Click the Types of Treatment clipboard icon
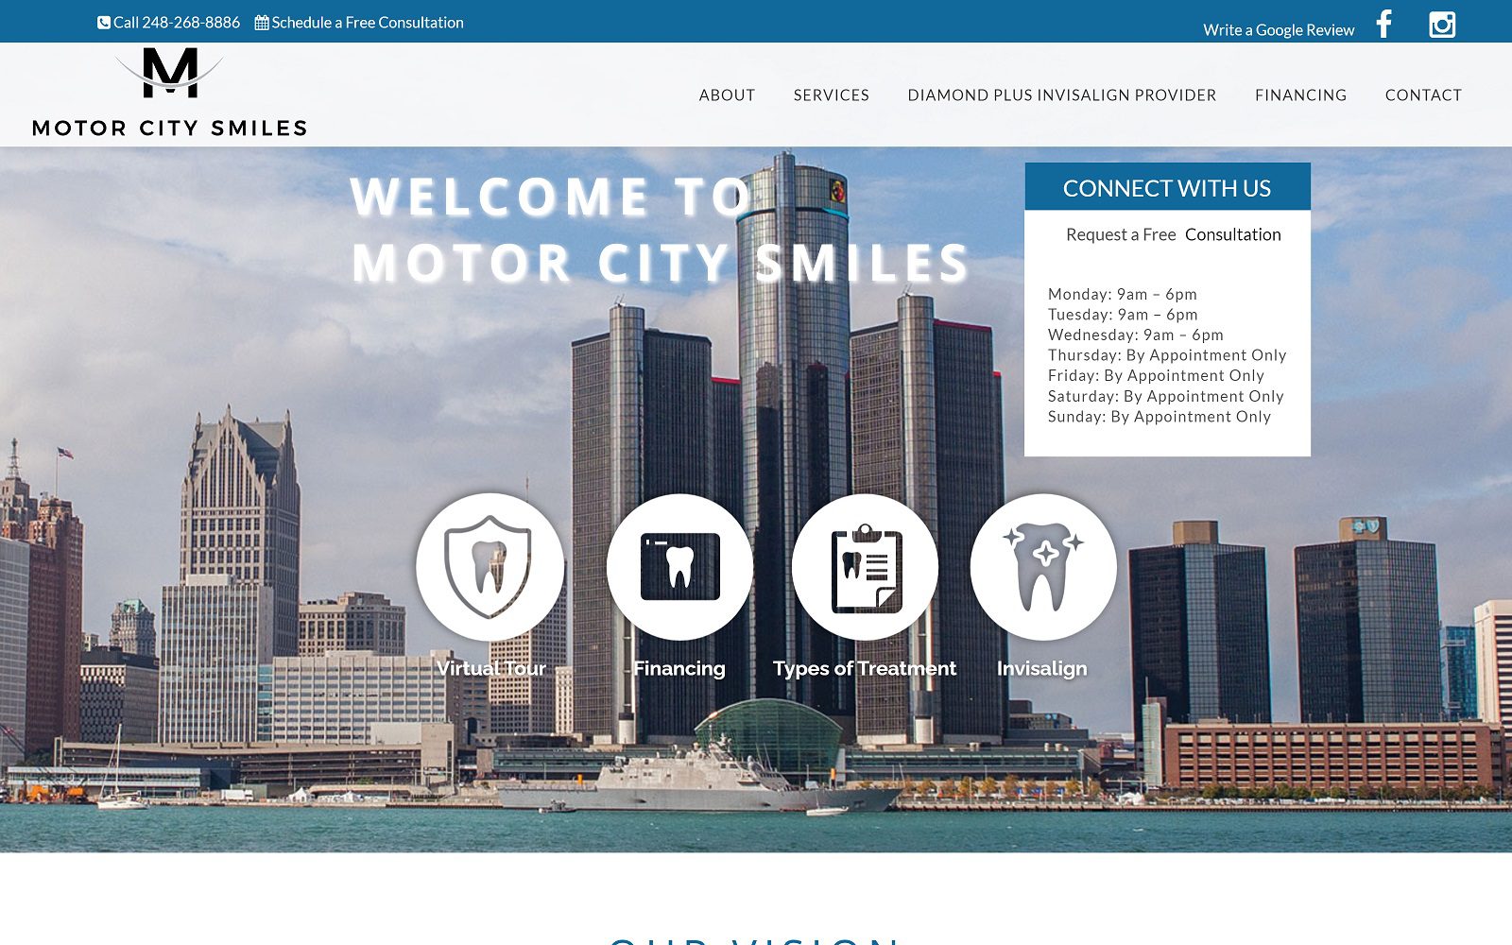The image size is (1512, 945). click(865, 567)
